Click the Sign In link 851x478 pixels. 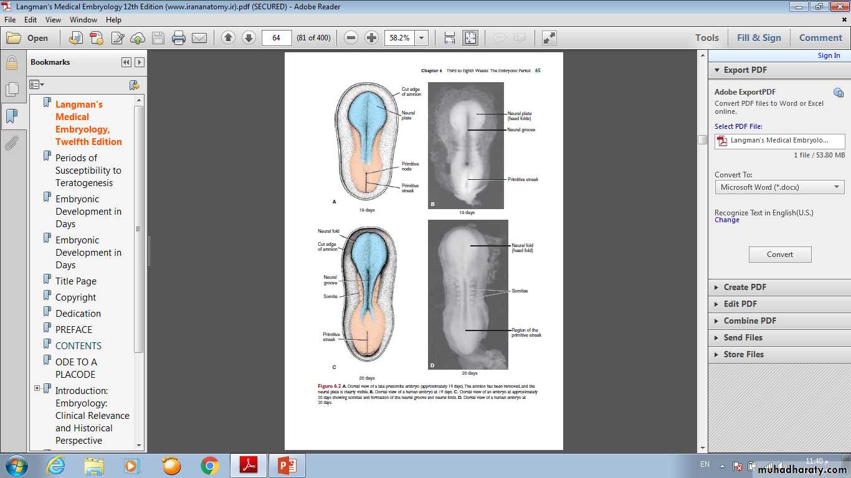pyautogui.click(x=829, y=55)
